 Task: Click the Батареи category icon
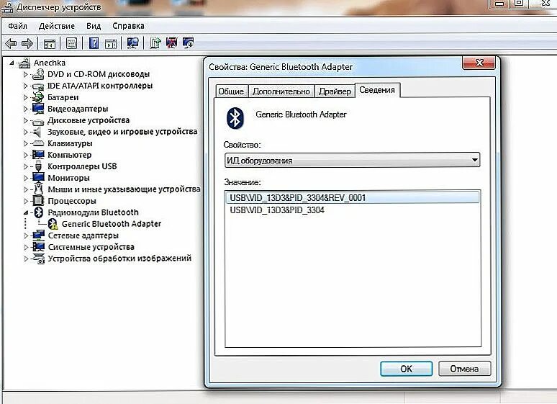click(37, 97)
